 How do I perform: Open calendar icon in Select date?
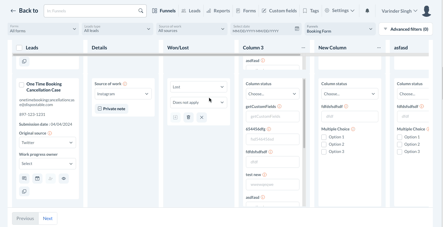coord(297,29)
